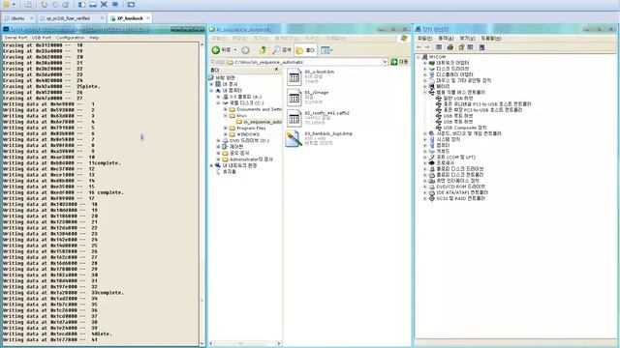
Task: Click the VMware revert to snapshot icon
Action: 55,4
